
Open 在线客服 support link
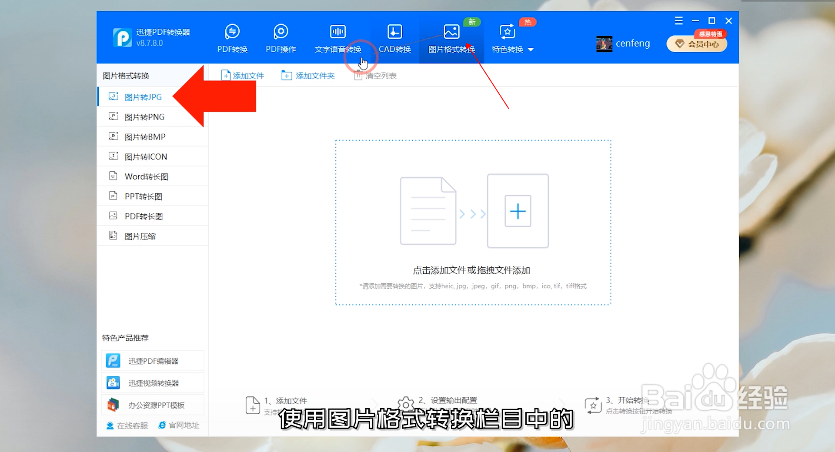click(127, 425)
